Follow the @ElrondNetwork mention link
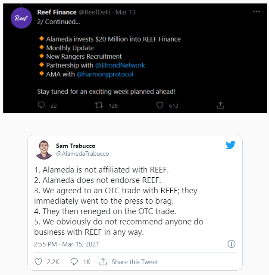 (119, 65)
